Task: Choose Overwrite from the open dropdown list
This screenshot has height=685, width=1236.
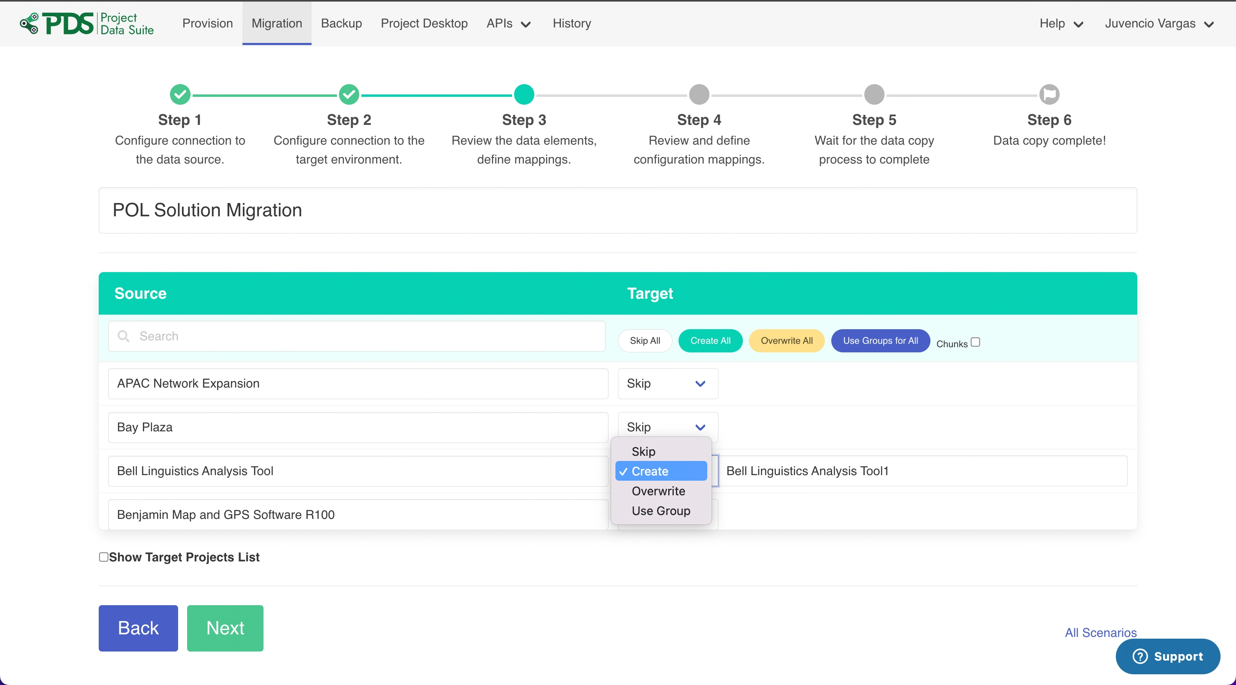Action: pyautogui.click(x=658, y=491)
